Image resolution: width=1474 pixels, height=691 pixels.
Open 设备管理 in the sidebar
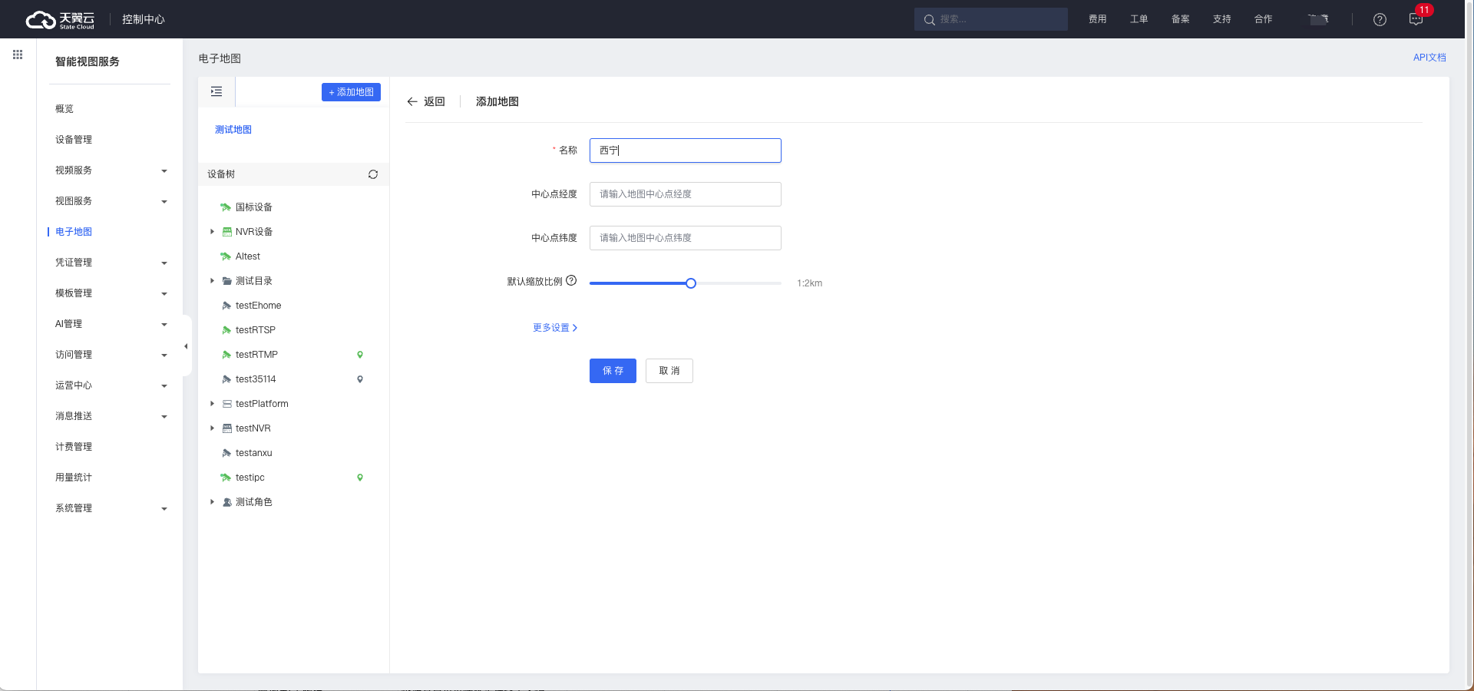[x=74, y=140]
